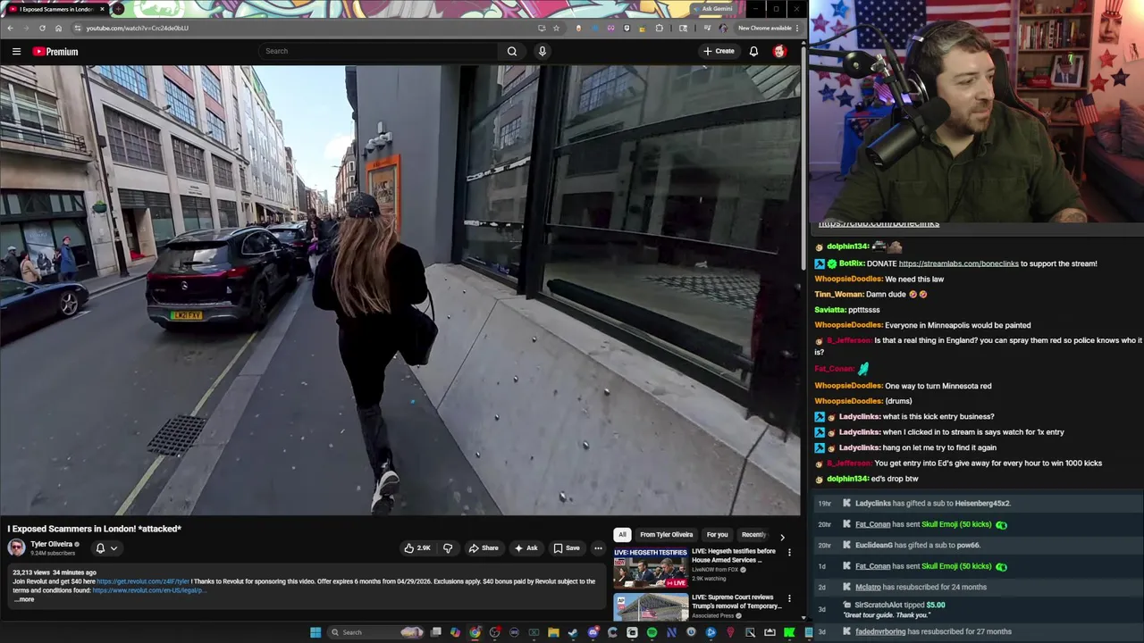Open Tyler Oliveira channel name link

51,544
